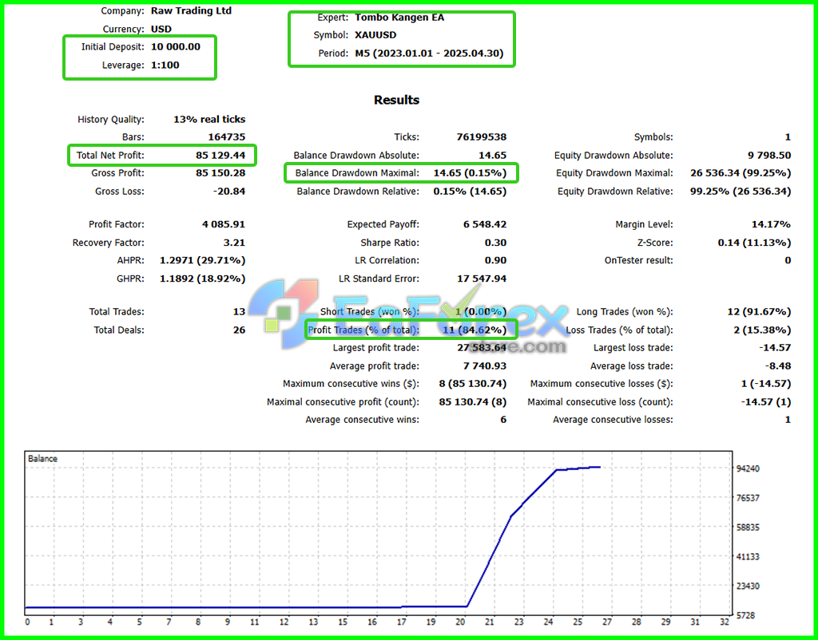Click the total trades value 13
The width and height of the screenshot is (818, 640).
coord(239,312)
